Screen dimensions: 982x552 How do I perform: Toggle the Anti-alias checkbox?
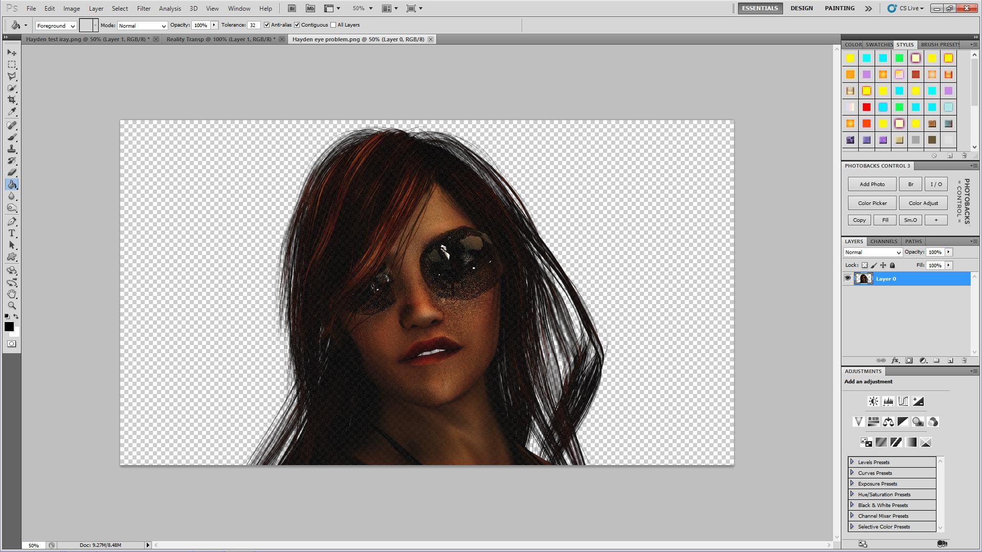tap(266, 25)
